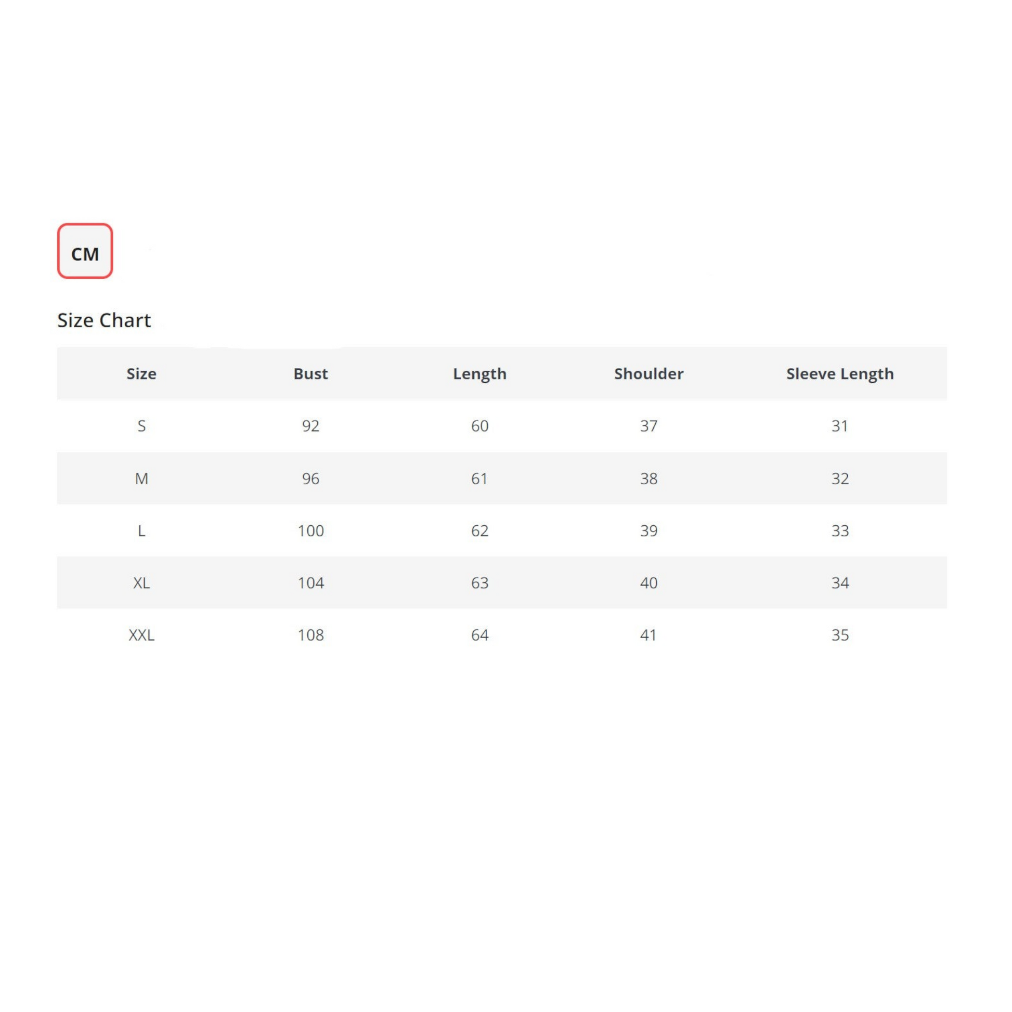Image resolution: width=1012 pixels, height=1012 pixels.
Task: Click the shoulder value 37 cell
Action: (x=648, y=426)
